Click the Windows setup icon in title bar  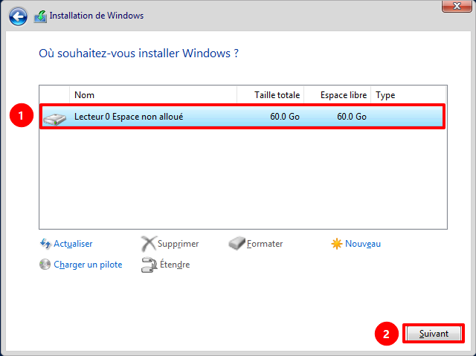(x=41, y=16)
